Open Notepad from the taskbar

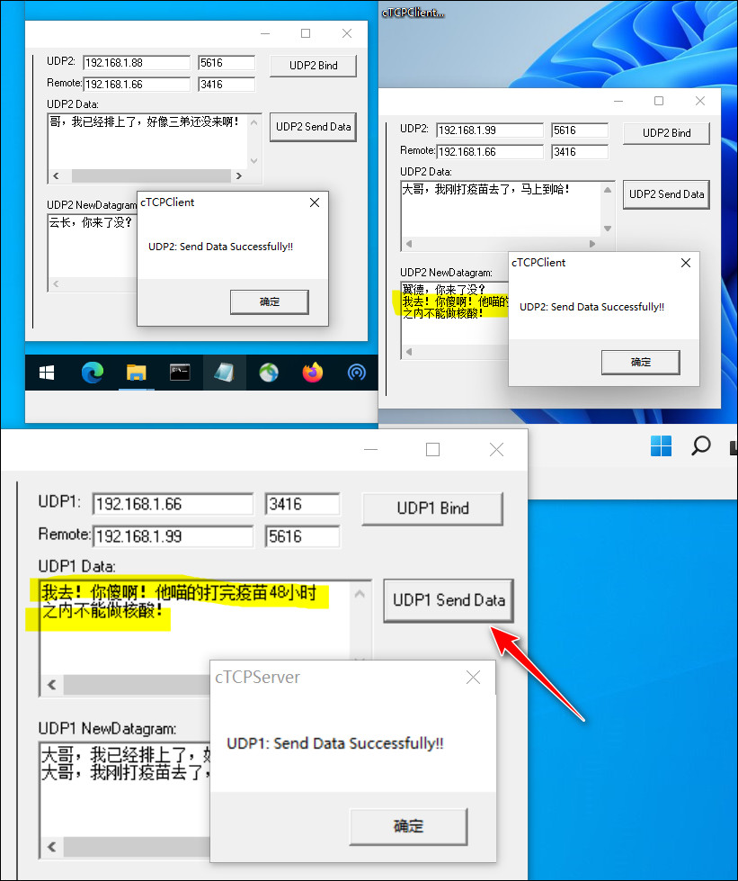pyautogui.click(x=224, y=372)
